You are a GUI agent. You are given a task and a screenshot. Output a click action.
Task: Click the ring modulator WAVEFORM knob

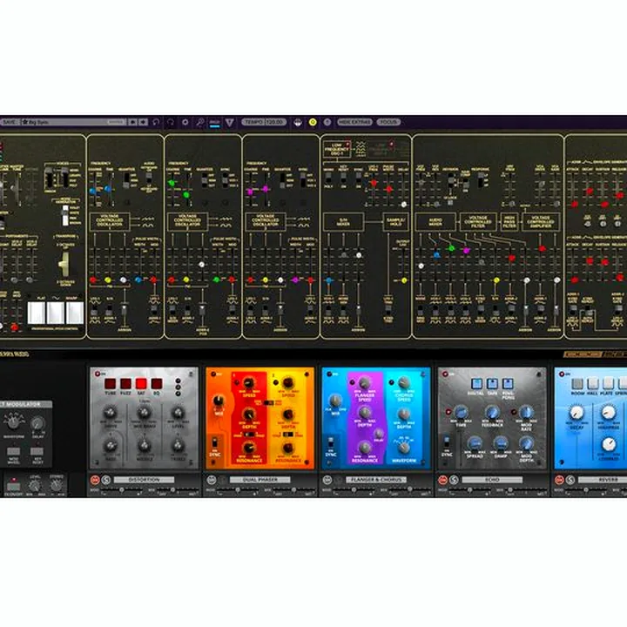tap(14, 421)
